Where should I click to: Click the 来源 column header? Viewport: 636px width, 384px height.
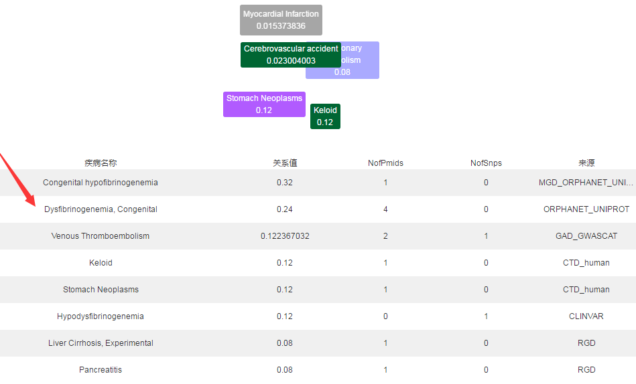[x=586, y=163]
